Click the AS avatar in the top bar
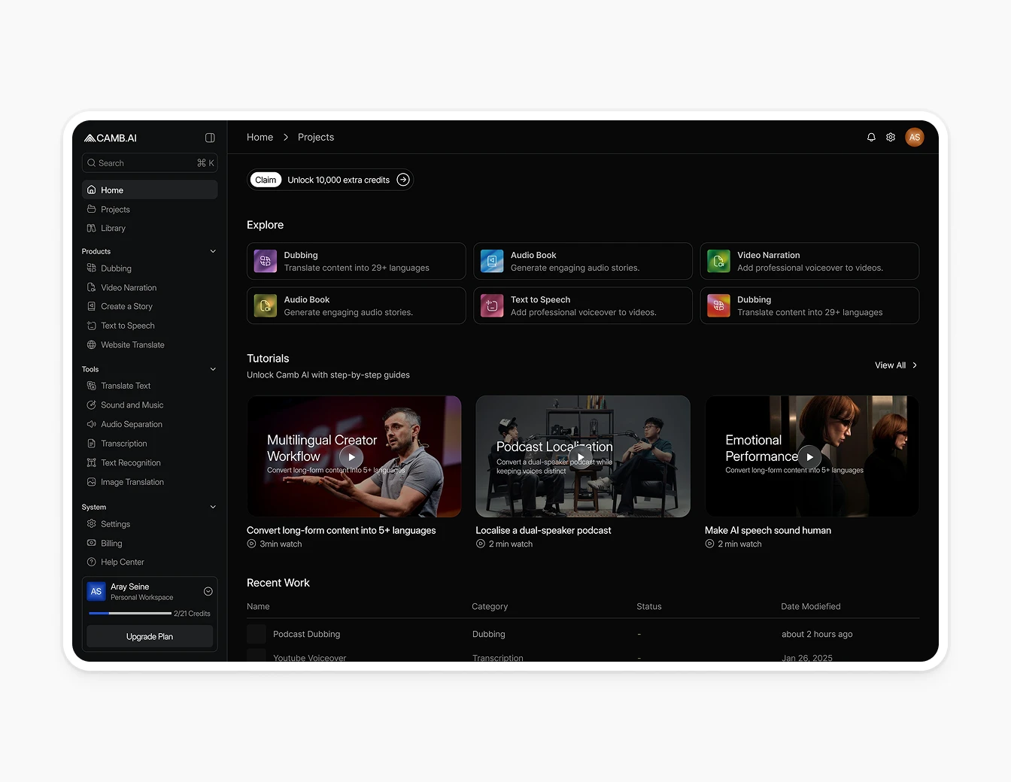Screen dimensions: 1011x782 [915, 137]
